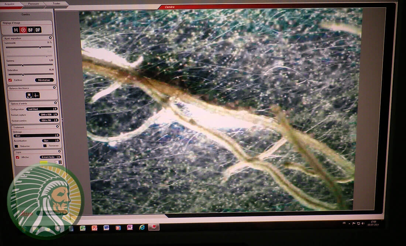Click the action center flag tray icon
This screenshot has height=246, width=406.
[x=354, y=223]
